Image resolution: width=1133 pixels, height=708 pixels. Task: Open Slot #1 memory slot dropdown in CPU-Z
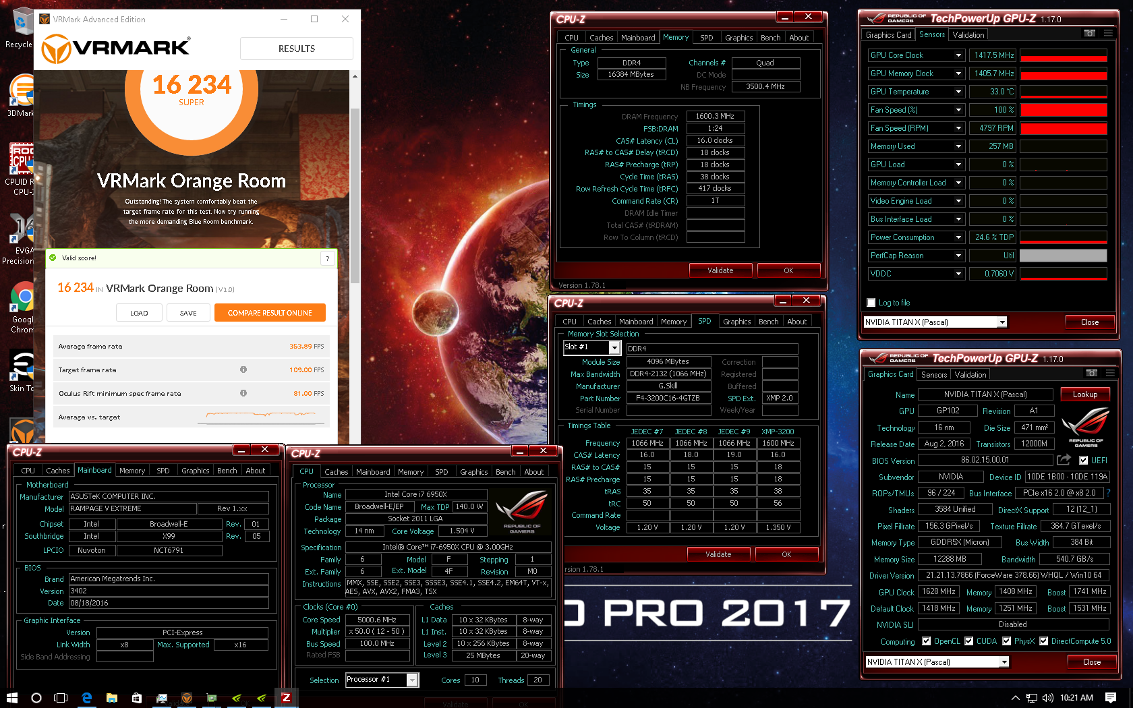(x=614, y=347)
